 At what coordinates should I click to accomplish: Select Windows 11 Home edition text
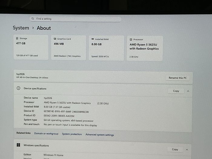coord(53,155)
